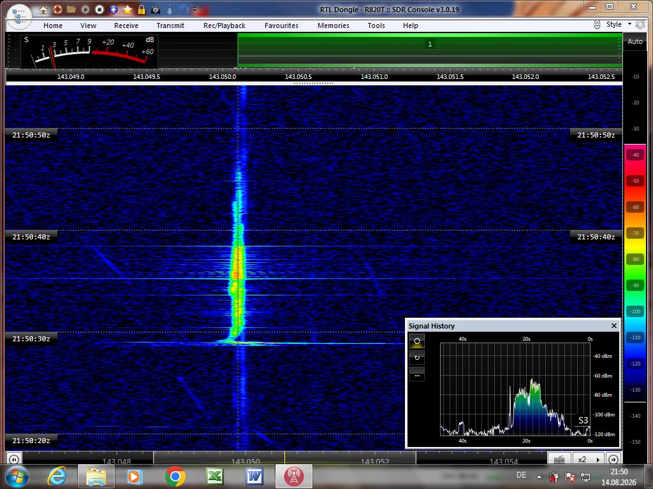Show hidden system tray icons arrow
This screenshot has height=489, width=653.
pyautogui.click(x=539, y=477)
